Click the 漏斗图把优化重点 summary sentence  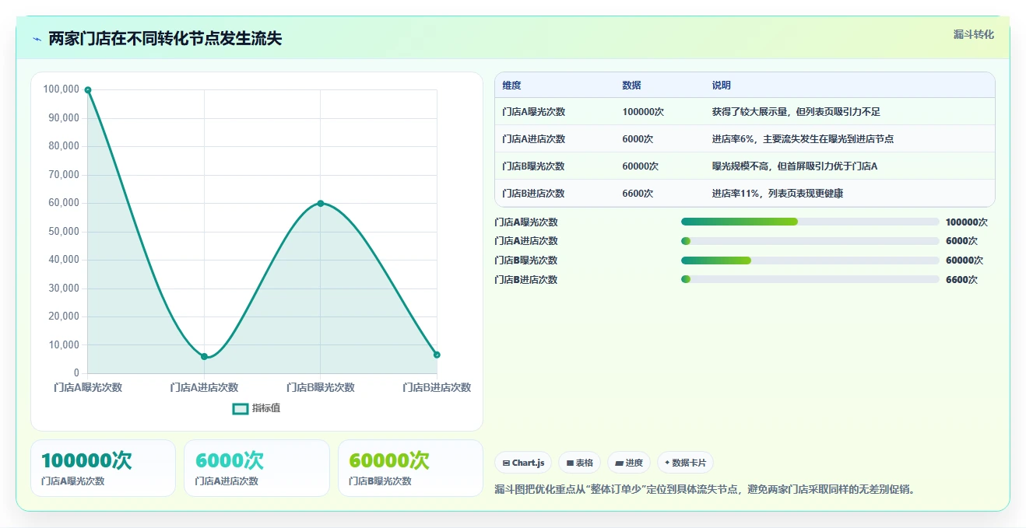(x=706, y=490)
